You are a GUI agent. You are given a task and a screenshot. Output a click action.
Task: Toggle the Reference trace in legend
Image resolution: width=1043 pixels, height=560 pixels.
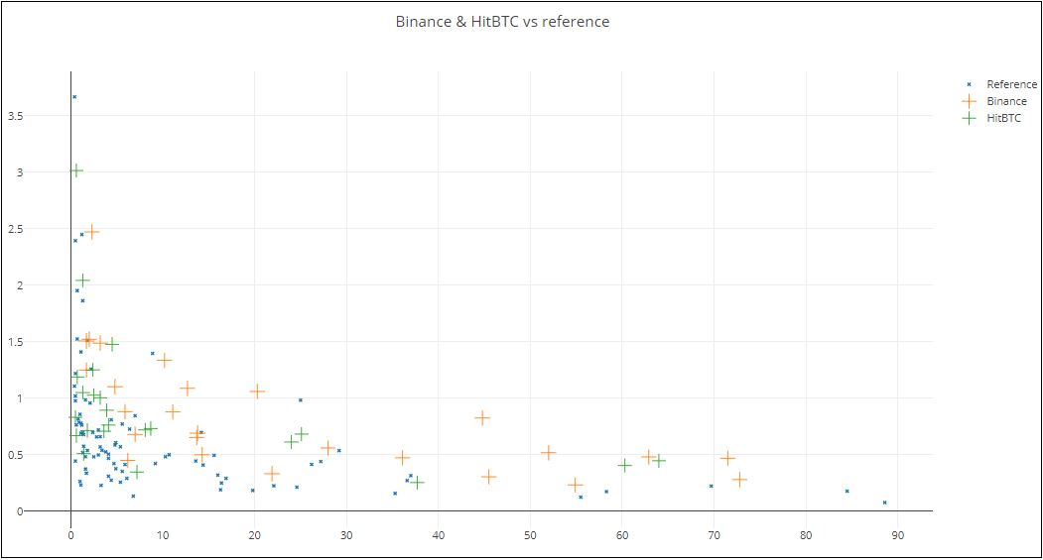coord(999,84)
